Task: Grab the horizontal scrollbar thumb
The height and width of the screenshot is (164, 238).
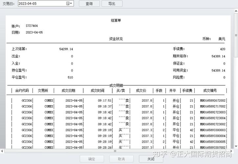Action: tap(115, 151)
